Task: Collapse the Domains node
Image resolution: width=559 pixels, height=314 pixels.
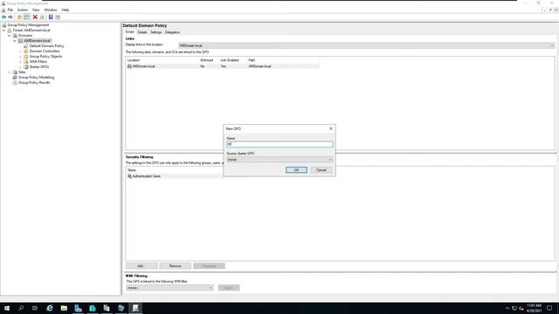Action: [10, 36]
